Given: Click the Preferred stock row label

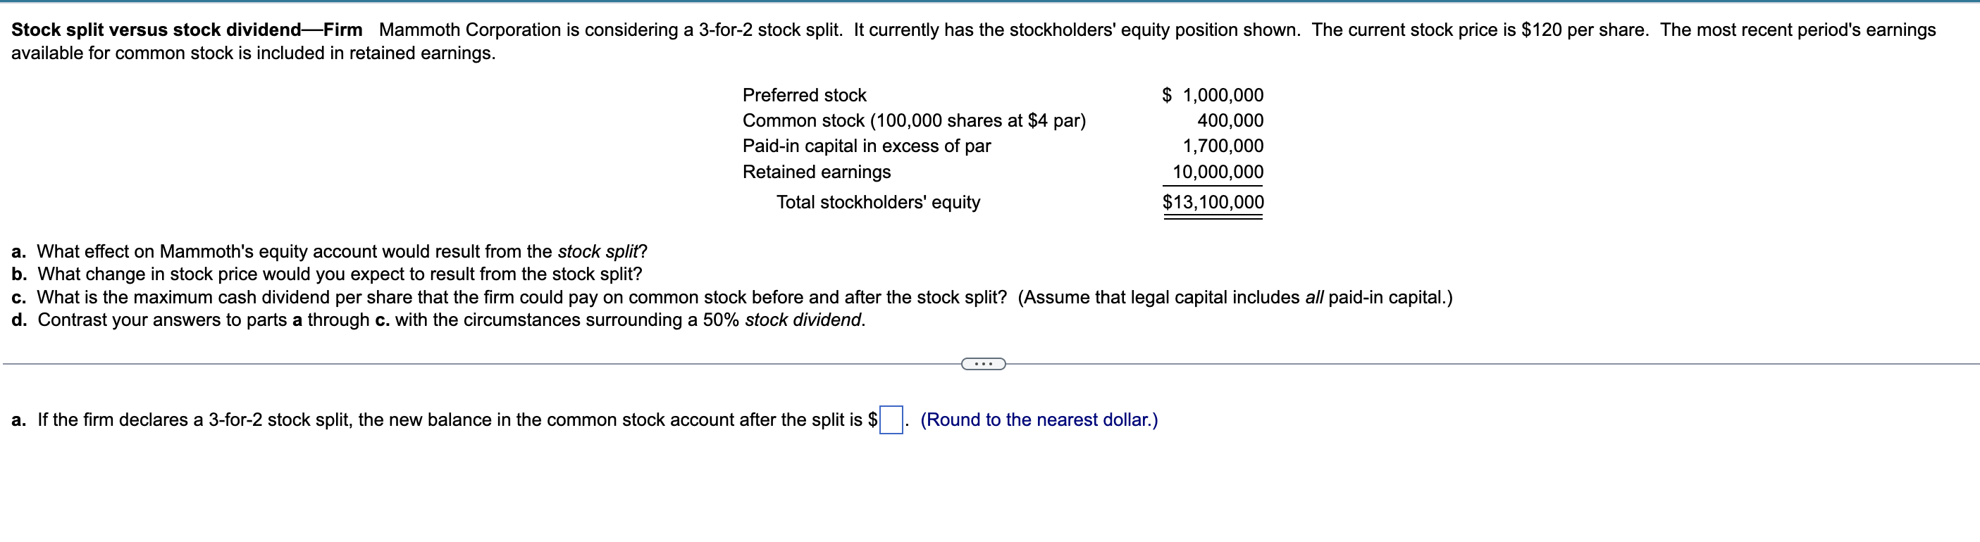Looking at the screenshot, I should 804,95.
